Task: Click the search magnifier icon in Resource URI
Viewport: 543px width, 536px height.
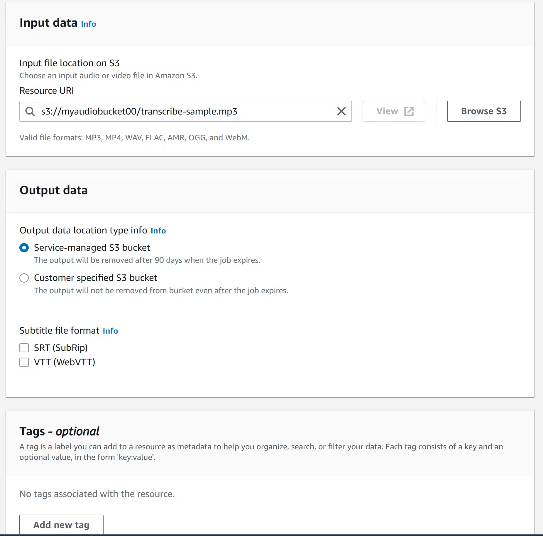Action: pyautogui.click(x=30, y=111)
